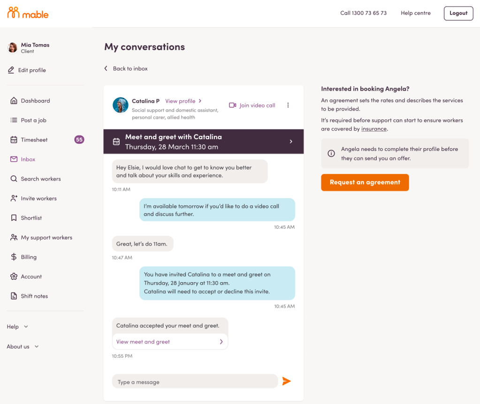This screenshot has width=480, height=404.
Task: Click the Search workers magnifier icon
Action: pyautogui.click(x=14, y=179)
